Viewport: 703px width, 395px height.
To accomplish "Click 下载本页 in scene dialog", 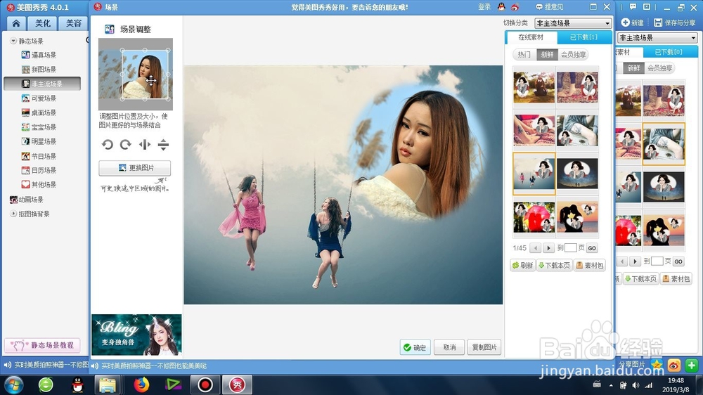I will tap(554, 266).
